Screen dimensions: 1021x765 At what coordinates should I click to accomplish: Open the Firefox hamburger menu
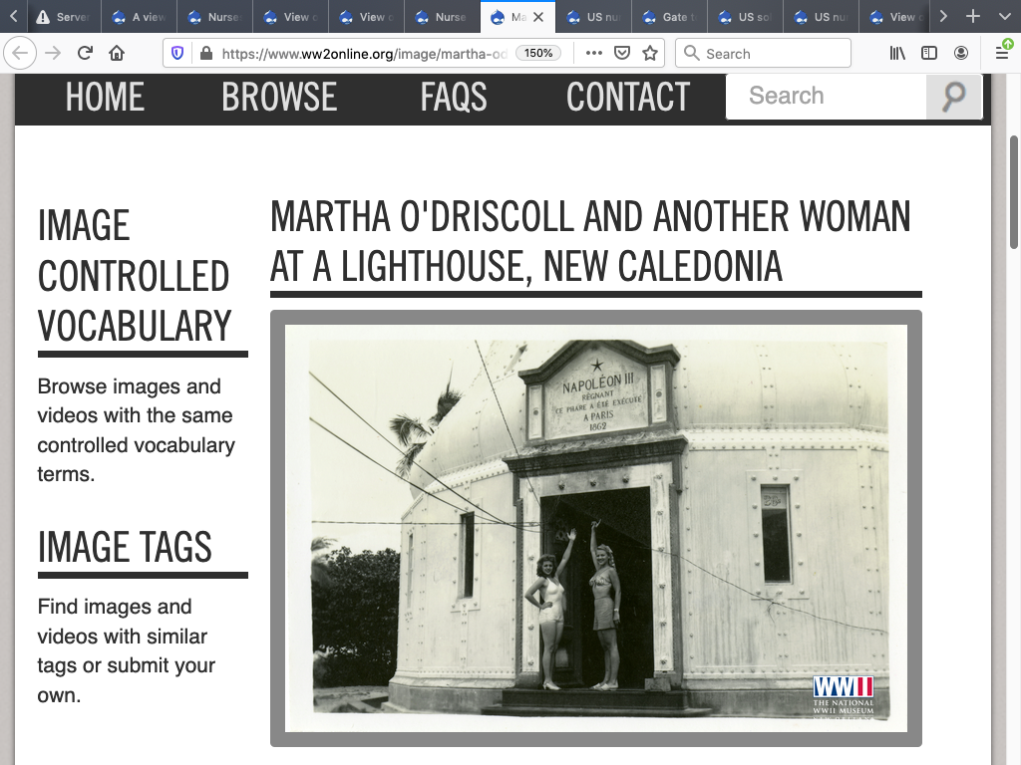1002,54
